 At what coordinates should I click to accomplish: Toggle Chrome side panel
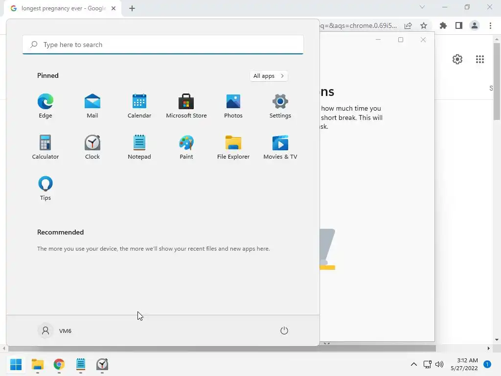[459, 25]
